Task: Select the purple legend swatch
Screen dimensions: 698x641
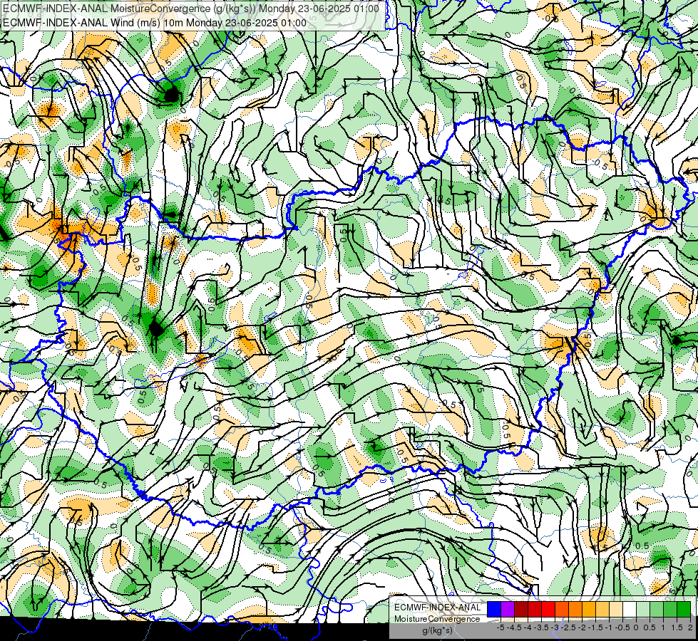Action: [508, 609]
